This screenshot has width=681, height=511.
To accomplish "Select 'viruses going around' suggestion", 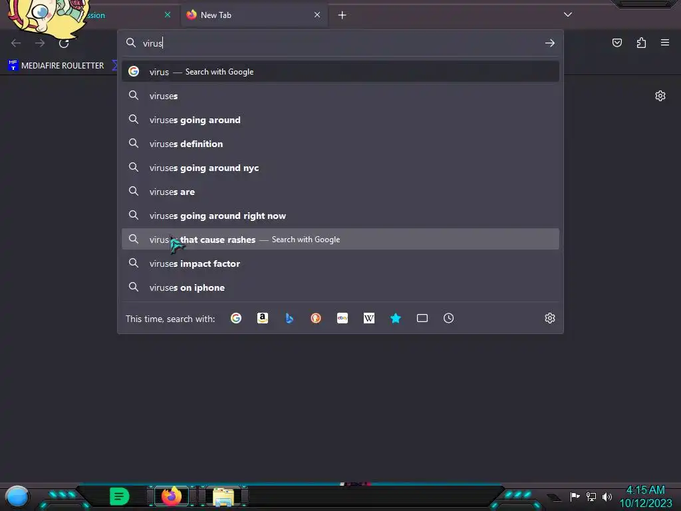I will (340, 120).
